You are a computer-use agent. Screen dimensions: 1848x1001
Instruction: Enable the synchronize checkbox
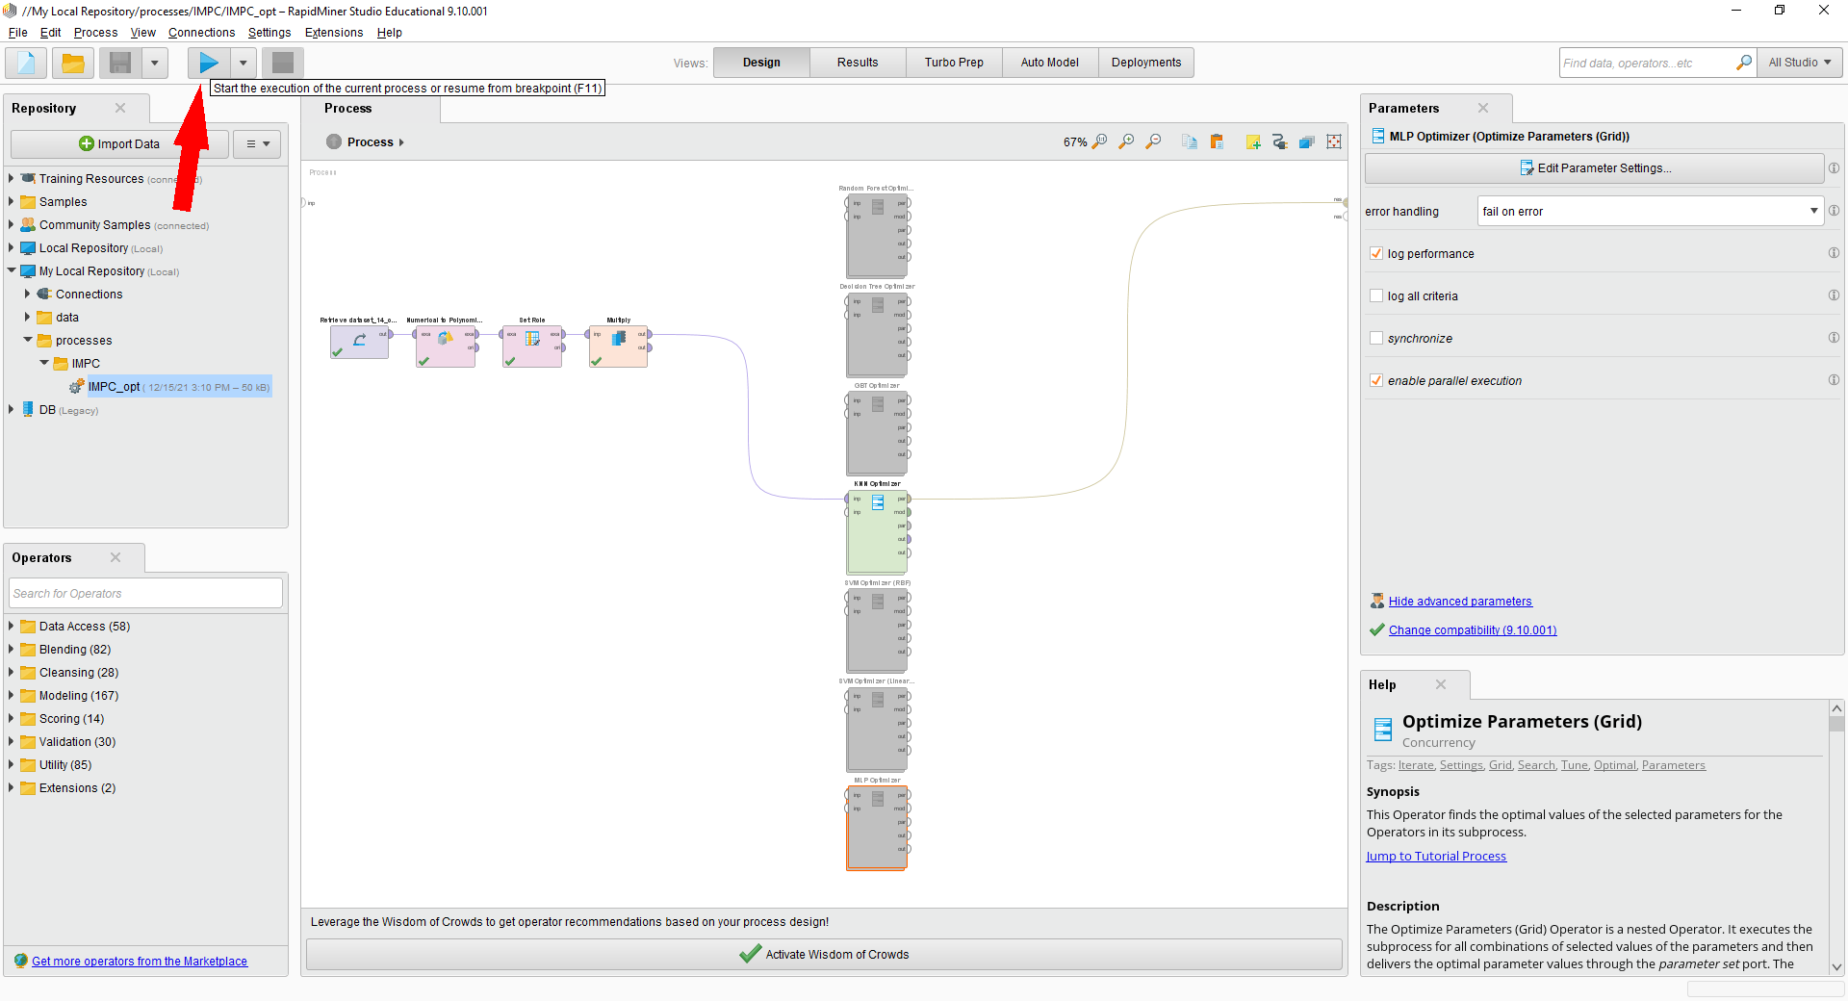click(1376, 338)
